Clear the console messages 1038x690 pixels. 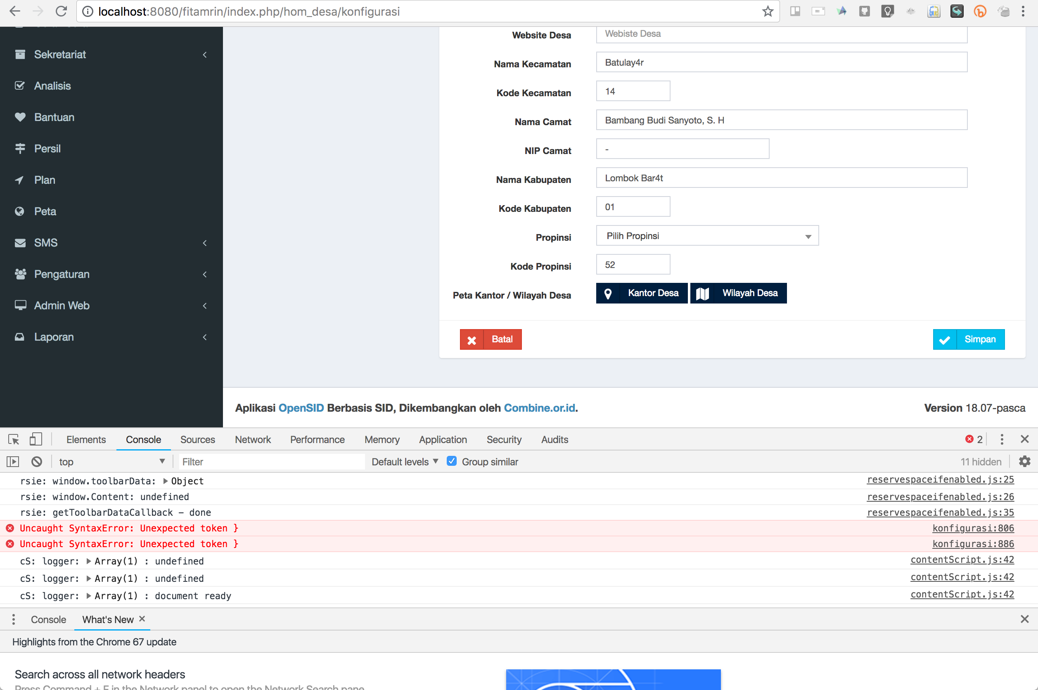click(36, 461)
